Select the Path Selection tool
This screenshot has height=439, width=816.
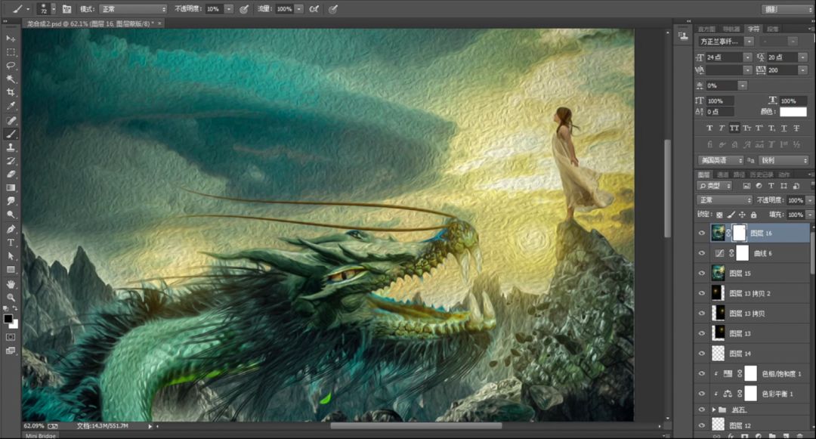[x=11, y=256]
